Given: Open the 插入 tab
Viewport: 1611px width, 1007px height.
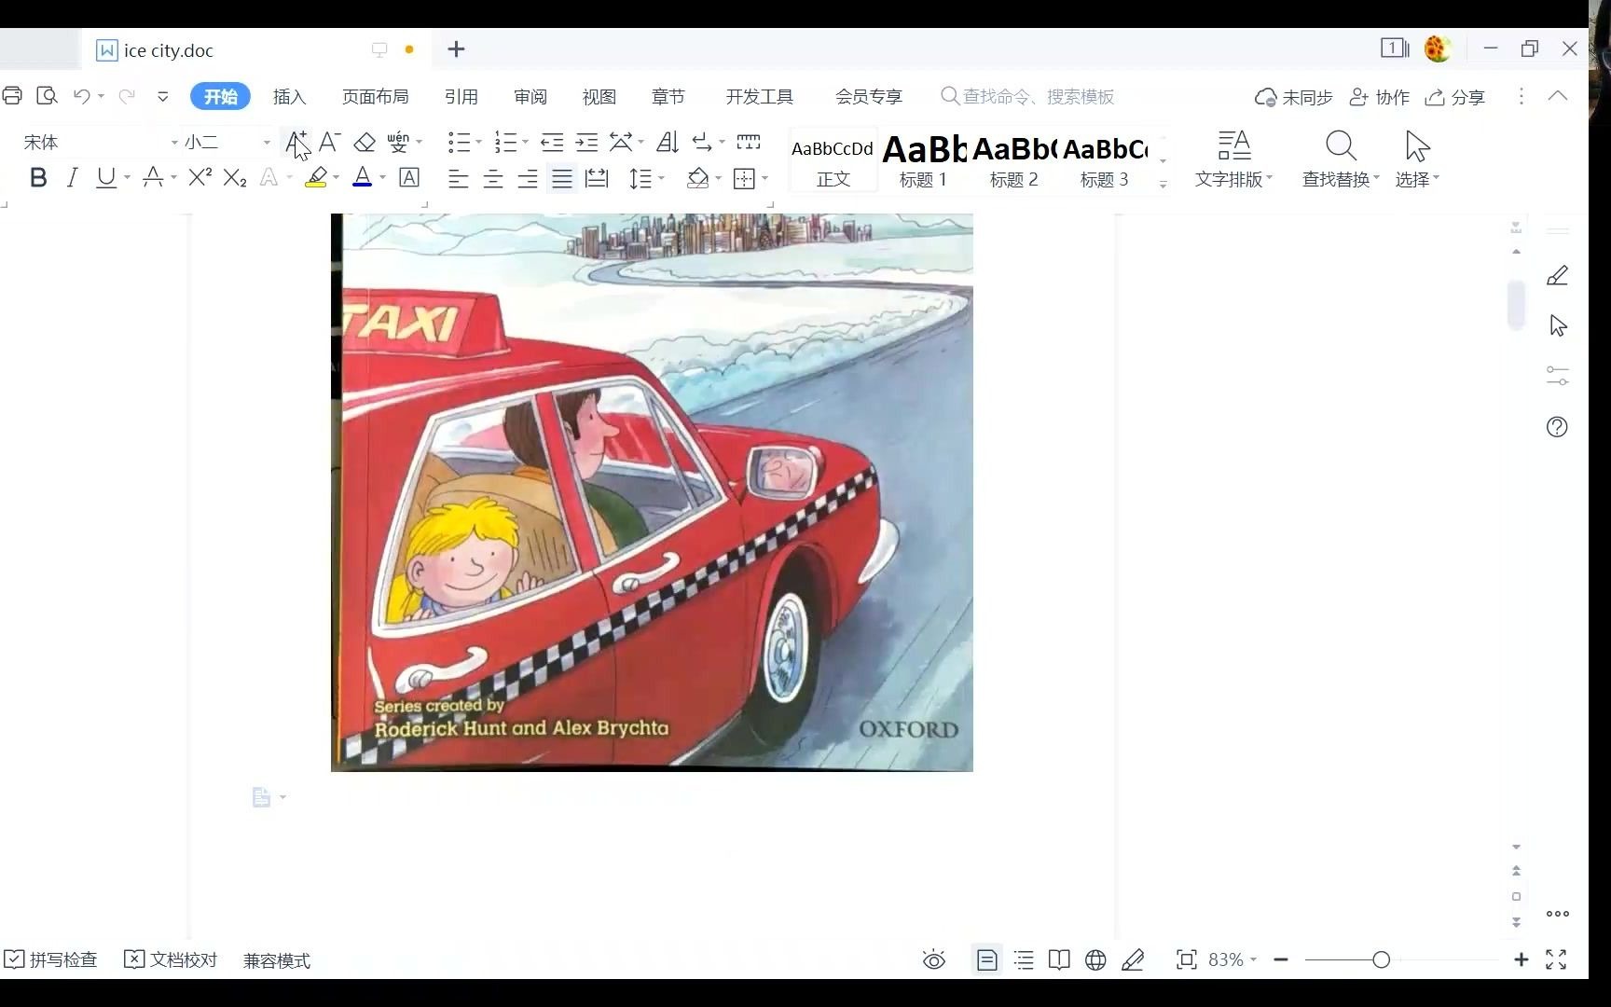Looking at the screenshot, I should tap(289, 96).
